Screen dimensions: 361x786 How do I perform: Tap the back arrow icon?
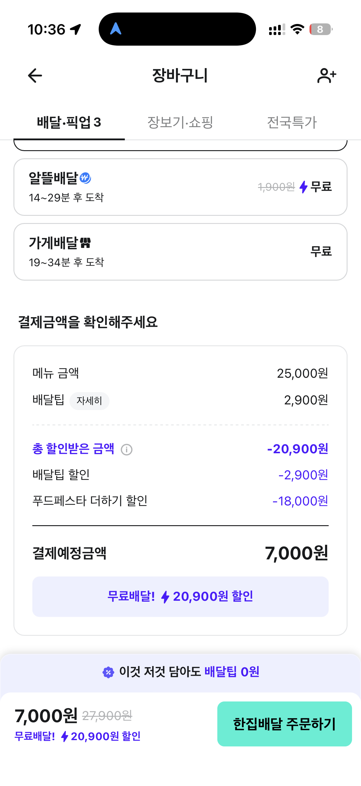coord(35,76)
